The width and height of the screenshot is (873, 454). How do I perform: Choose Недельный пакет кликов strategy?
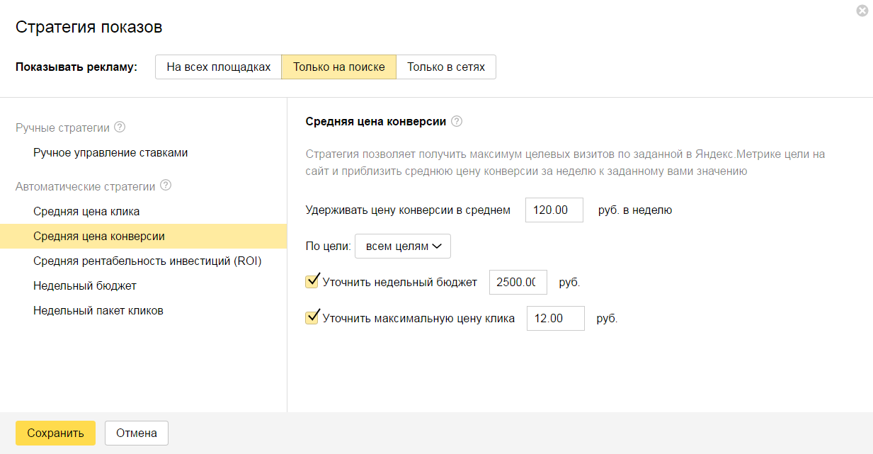click(x=98, y=310)
